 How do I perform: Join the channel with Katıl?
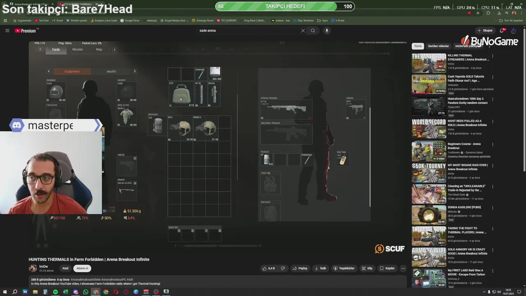65,268
